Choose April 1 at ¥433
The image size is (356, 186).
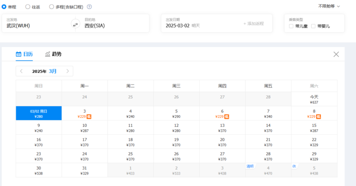[x=131, y=170]
